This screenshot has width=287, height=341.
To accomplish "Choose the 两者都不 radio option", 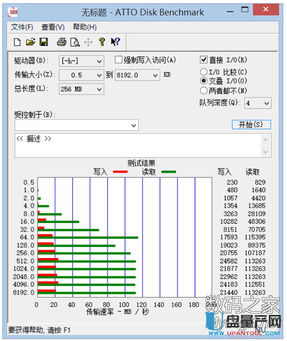I will tap(203, 90).
